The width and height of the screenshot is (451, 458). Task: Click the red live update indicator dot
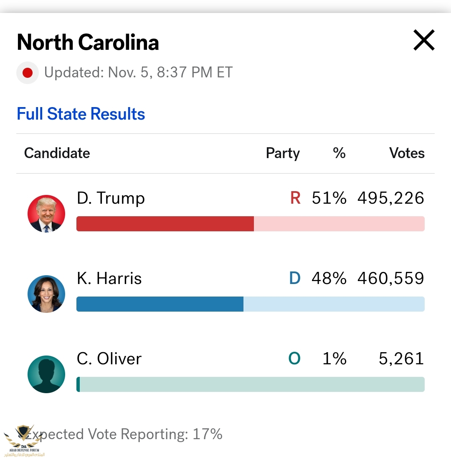[x=28, y=73]
